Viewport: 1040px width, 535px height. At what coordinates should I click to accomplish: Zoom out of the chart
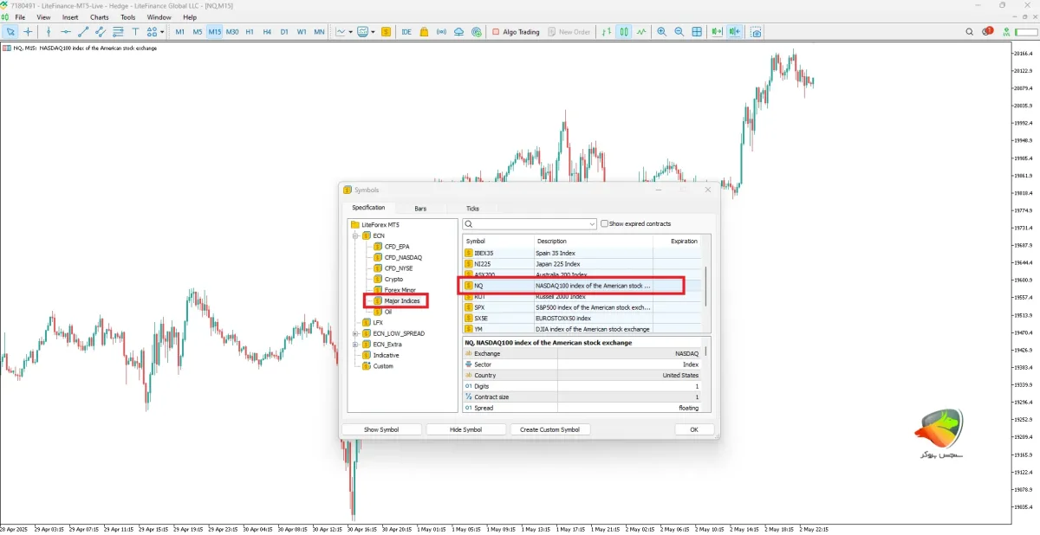pyautogui.click(x=679, y=32)
